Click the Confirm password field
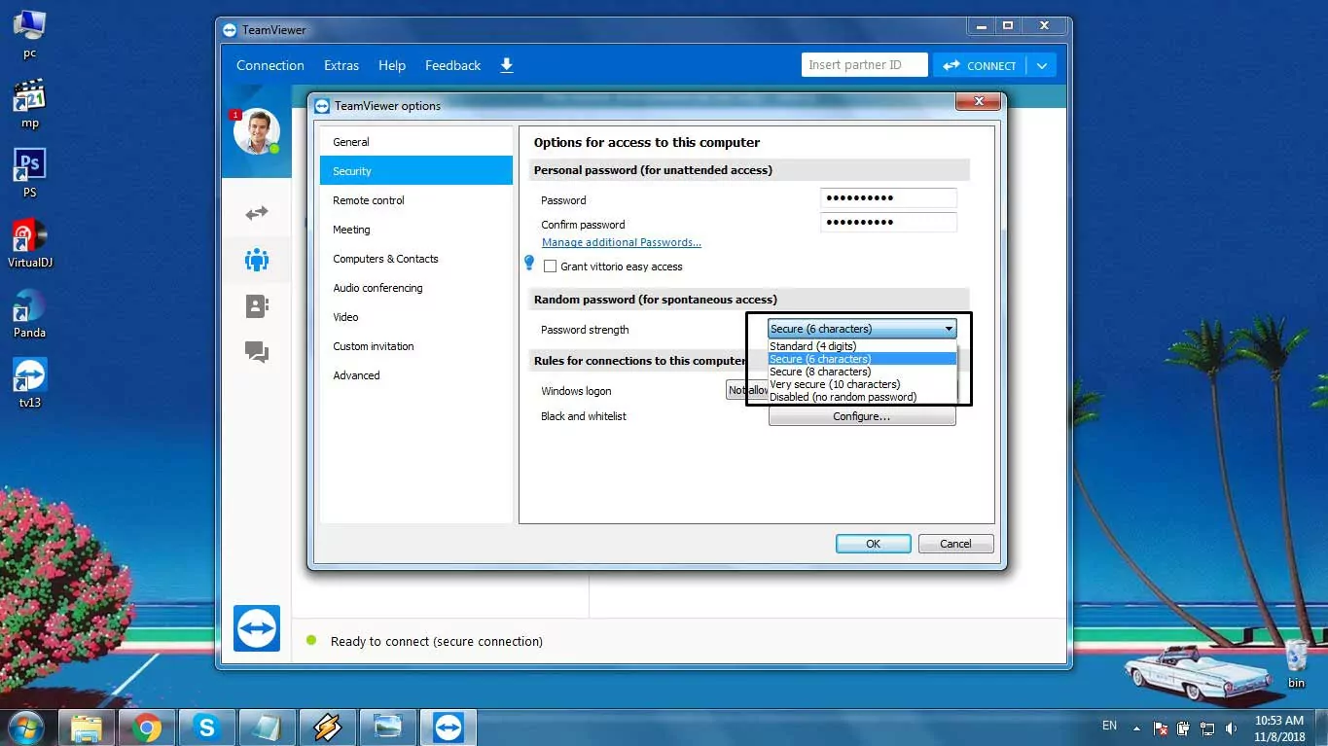 coord(888,223)
